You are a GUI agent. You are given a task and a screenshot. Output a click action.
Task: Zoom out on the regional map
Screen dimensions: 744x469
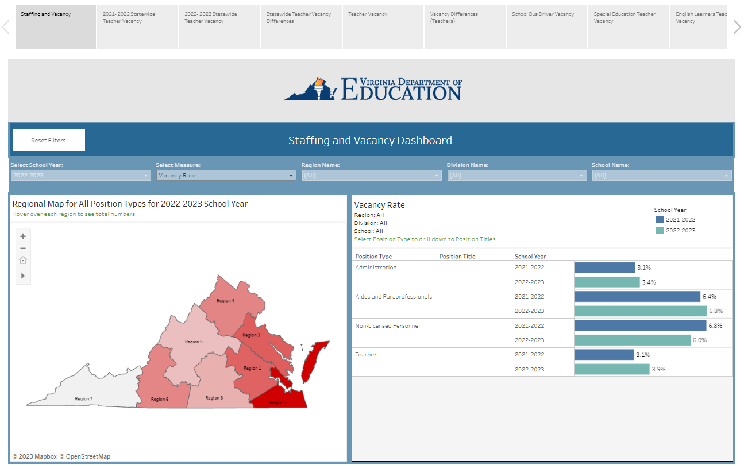[22, 248]
